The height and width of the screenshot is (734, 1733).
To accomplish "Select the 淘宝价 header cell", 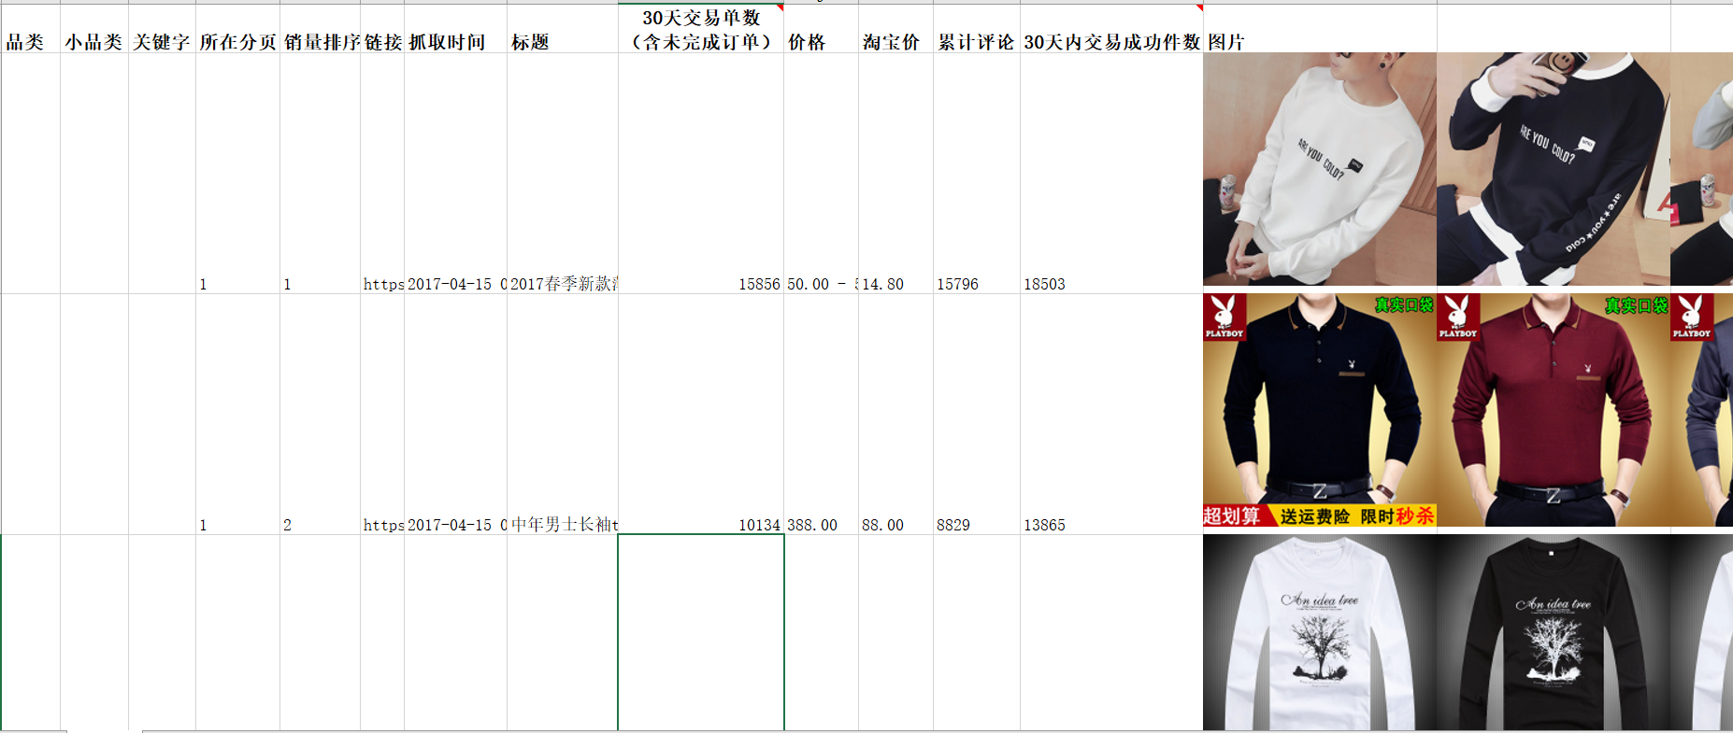I will [x=895, y=29].
